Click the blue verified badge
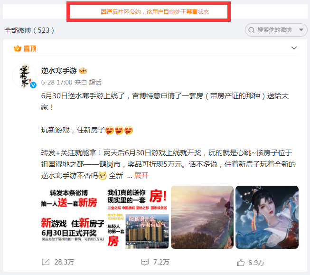The image size is (310, 275). 33,85
